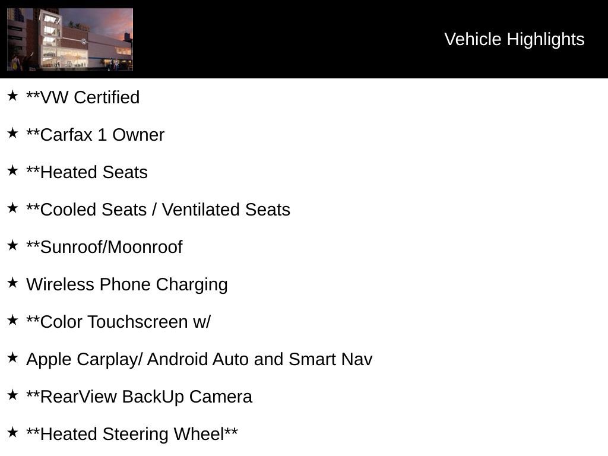The height and width of the screenshot is (456, 608).
Task: Select the Sunroof/Moonroof highlight text
Action: pos(104,247)
